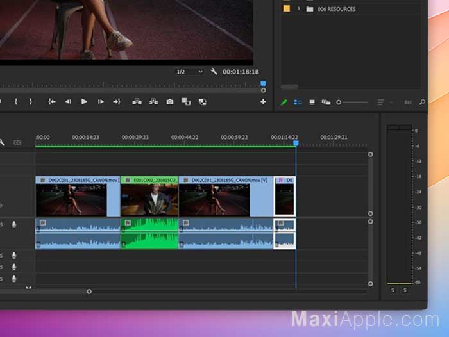Click timeline horizontal zoom scrollbar handle
Screen dimensions: 449x337
(89, 292)
